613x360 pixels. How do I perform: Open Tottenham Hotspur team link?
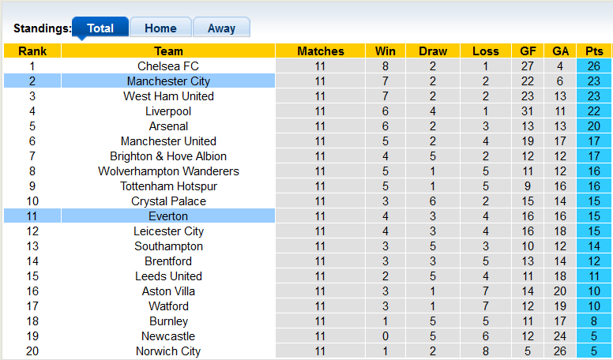[x=168, y=186]
